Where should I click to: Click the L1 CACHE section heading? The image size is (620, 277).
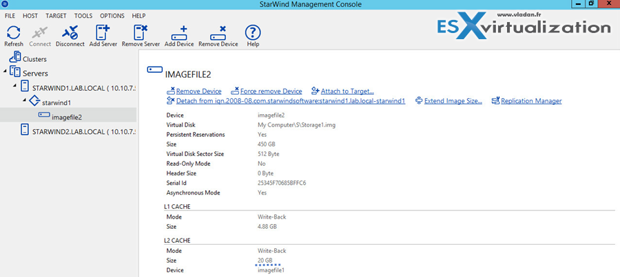[178, 206]
